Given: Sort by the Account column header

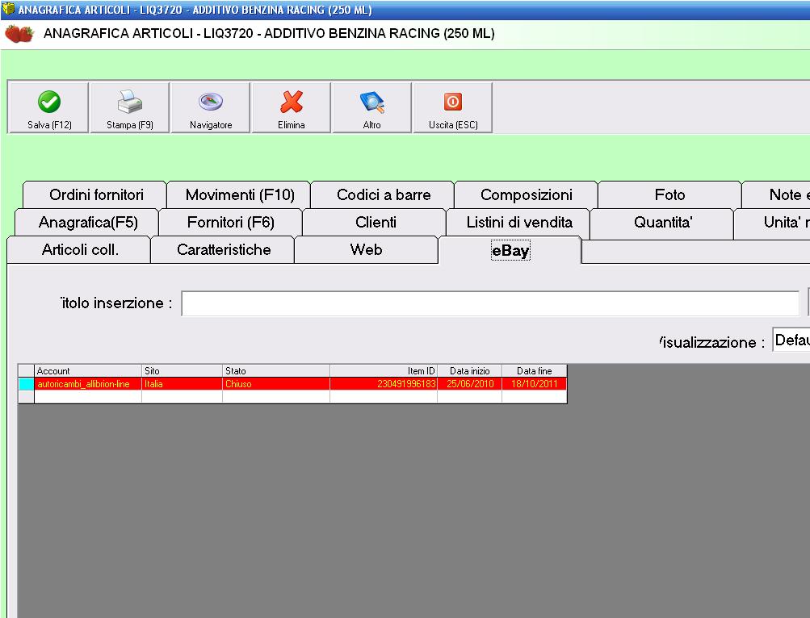Looking at the screenshot, I should pyautogui.click(x=88, y=370).
